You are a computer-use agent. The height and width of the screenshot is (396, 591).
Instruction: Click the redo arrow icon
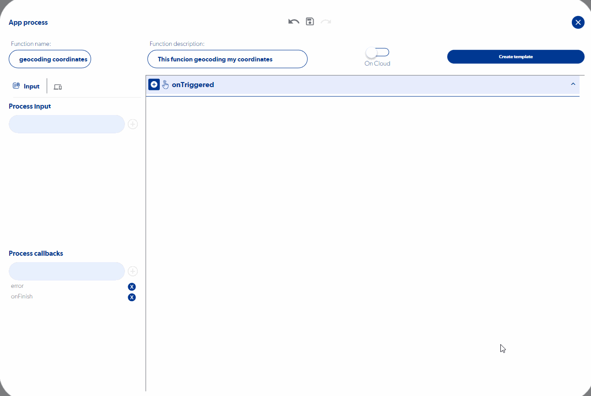point(326,22)
